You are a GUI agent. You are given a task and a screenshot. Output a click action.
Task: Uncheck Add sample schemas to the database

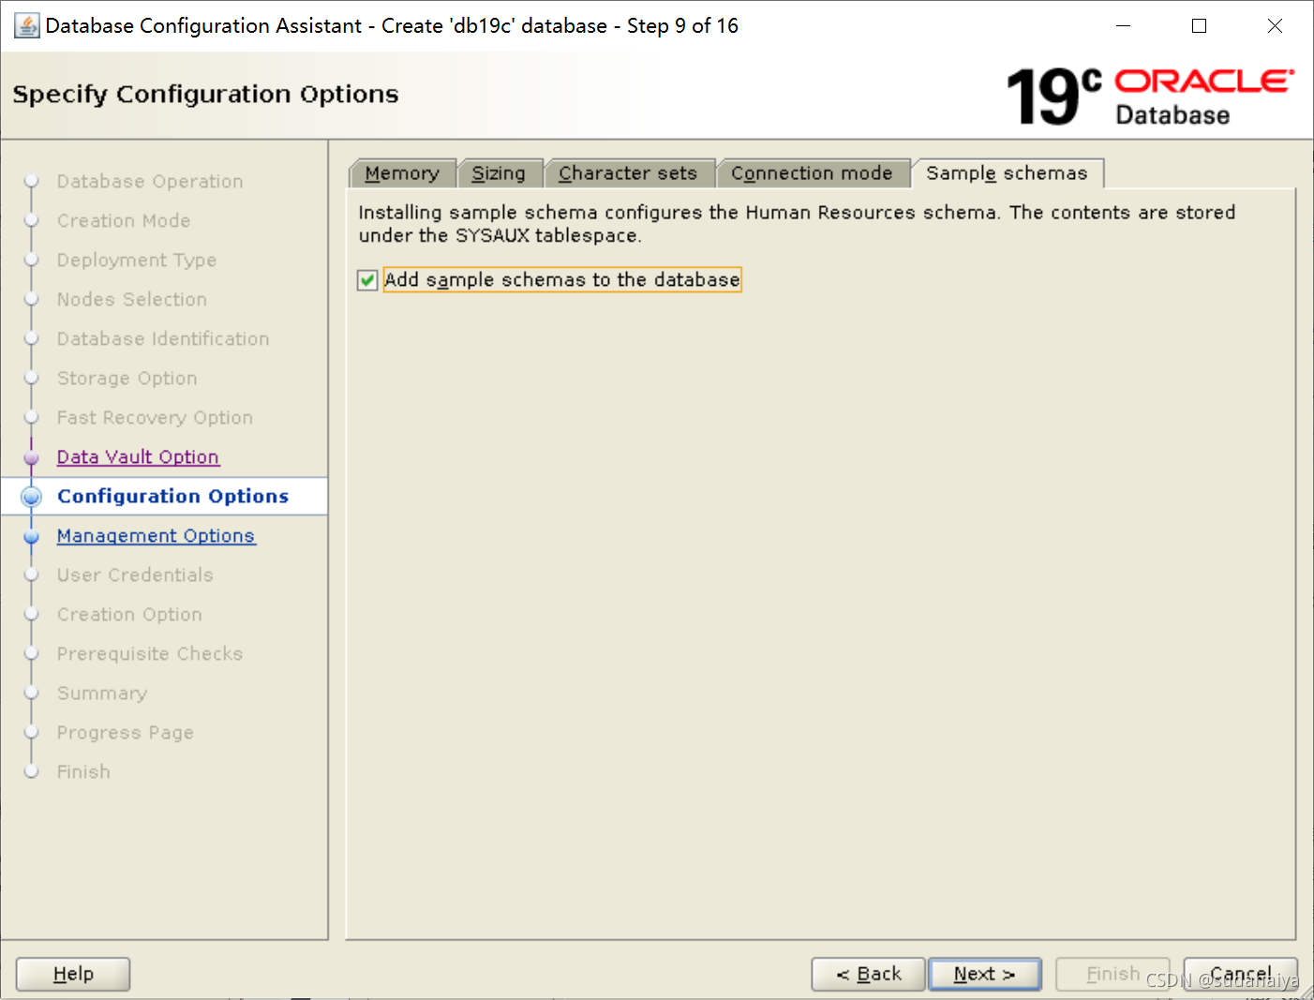click(367, 279)
